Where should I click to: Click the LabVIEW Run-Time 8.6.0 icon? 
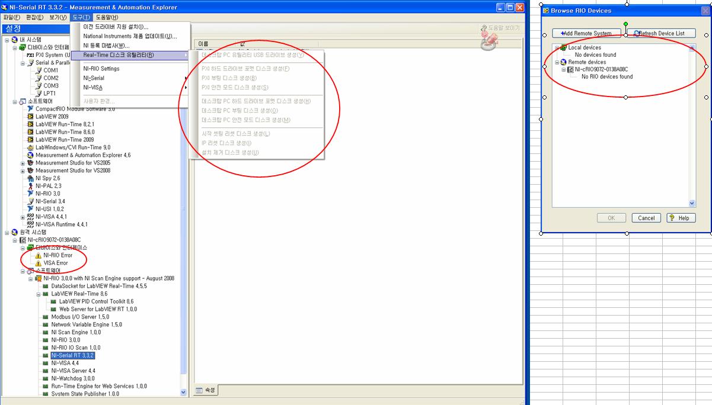coord(31,132)
